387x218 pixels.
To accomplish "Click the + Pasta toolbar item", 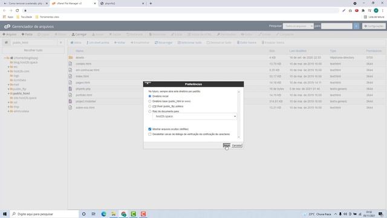I will pyautogui.click(x=27, y=35).
